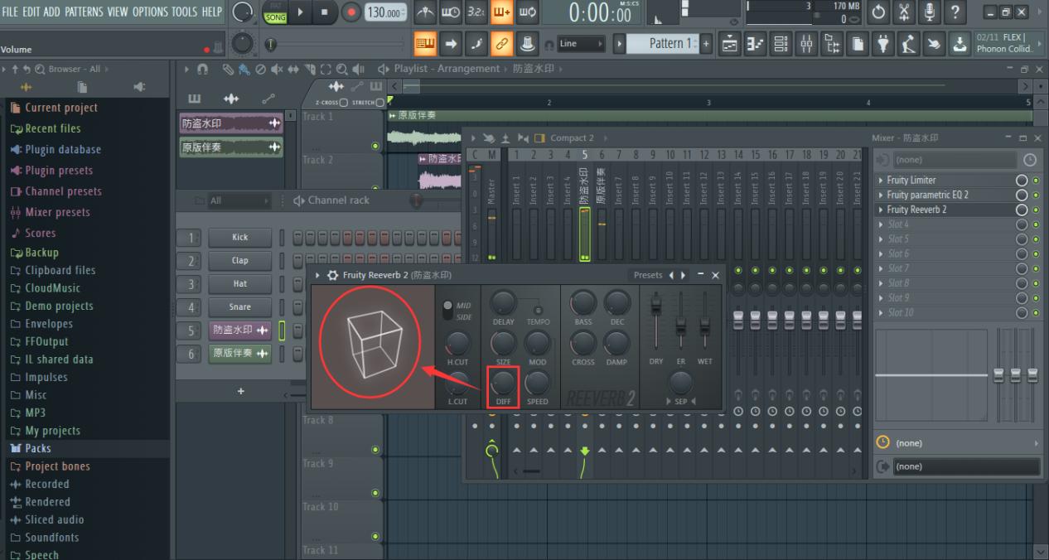Screen dimensions: 1049x560
Task: Open the OPTIONS menu
Action: 152,12
